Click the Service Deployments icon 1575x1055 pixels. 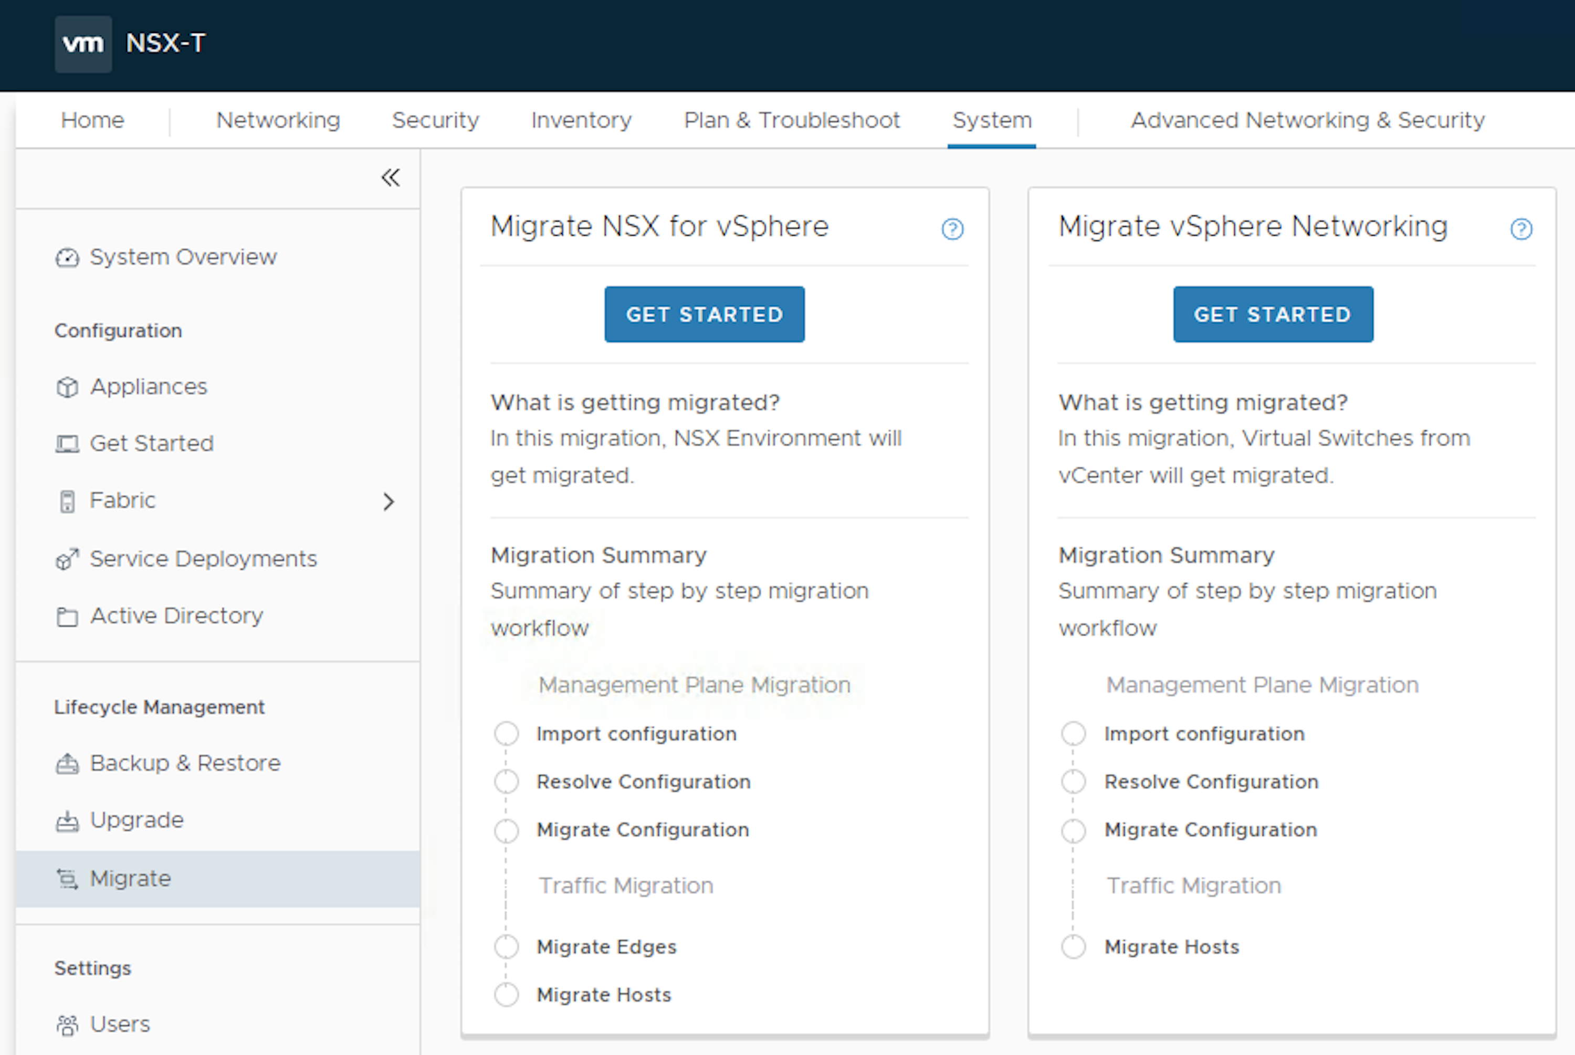(66, 557)
